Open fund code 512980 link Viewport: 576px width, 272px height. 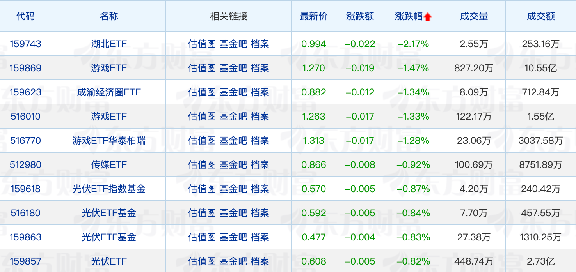coord(26,165)
